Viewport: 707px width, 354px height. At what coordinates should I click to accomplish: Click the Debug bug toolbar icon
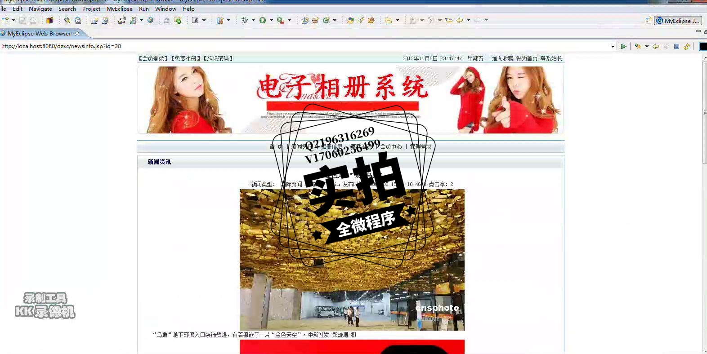tap(245, 20)
